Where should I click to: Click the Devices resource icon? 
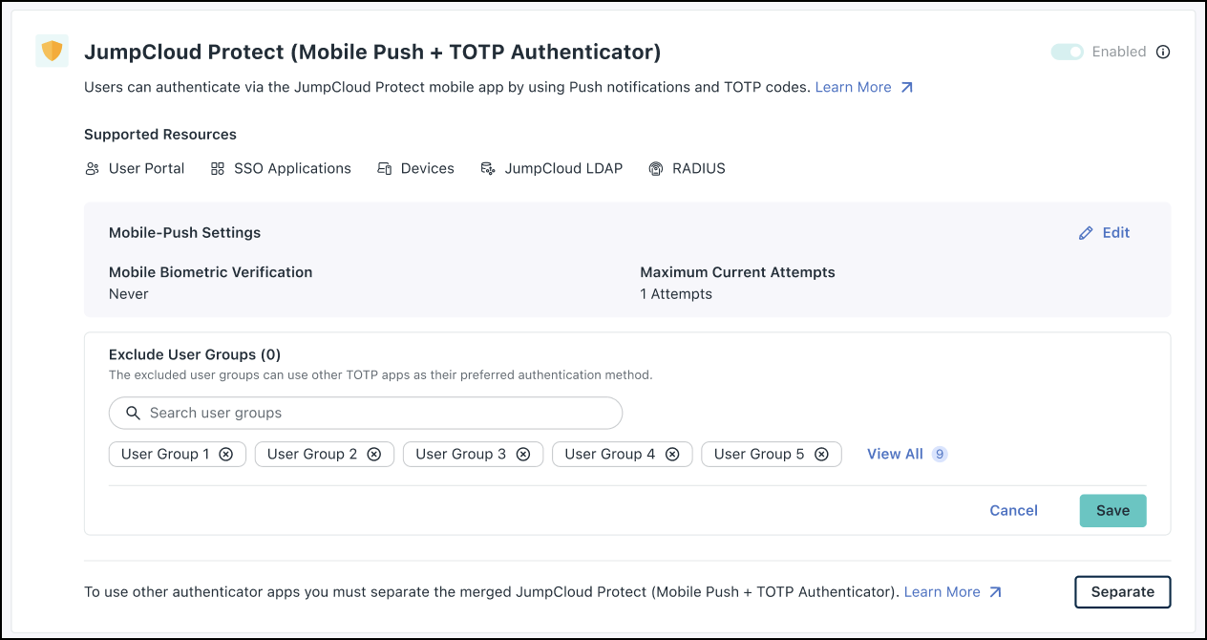(x=385, y=168)
